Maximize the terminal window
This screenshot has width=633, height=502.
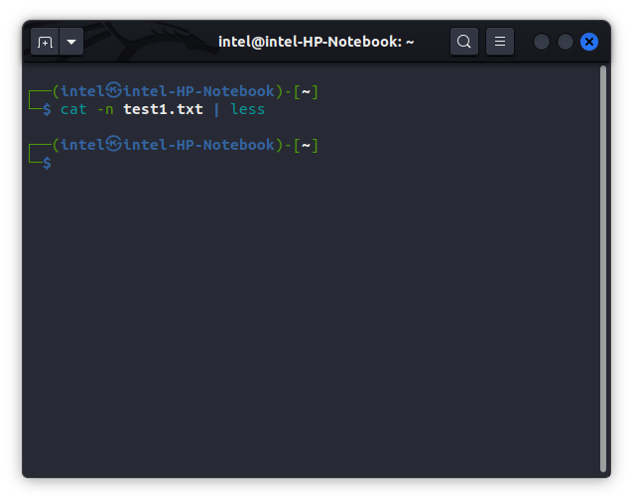566,42
